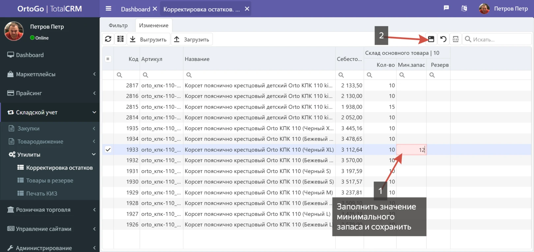Click the Загрузить button

tap(192, 40)
